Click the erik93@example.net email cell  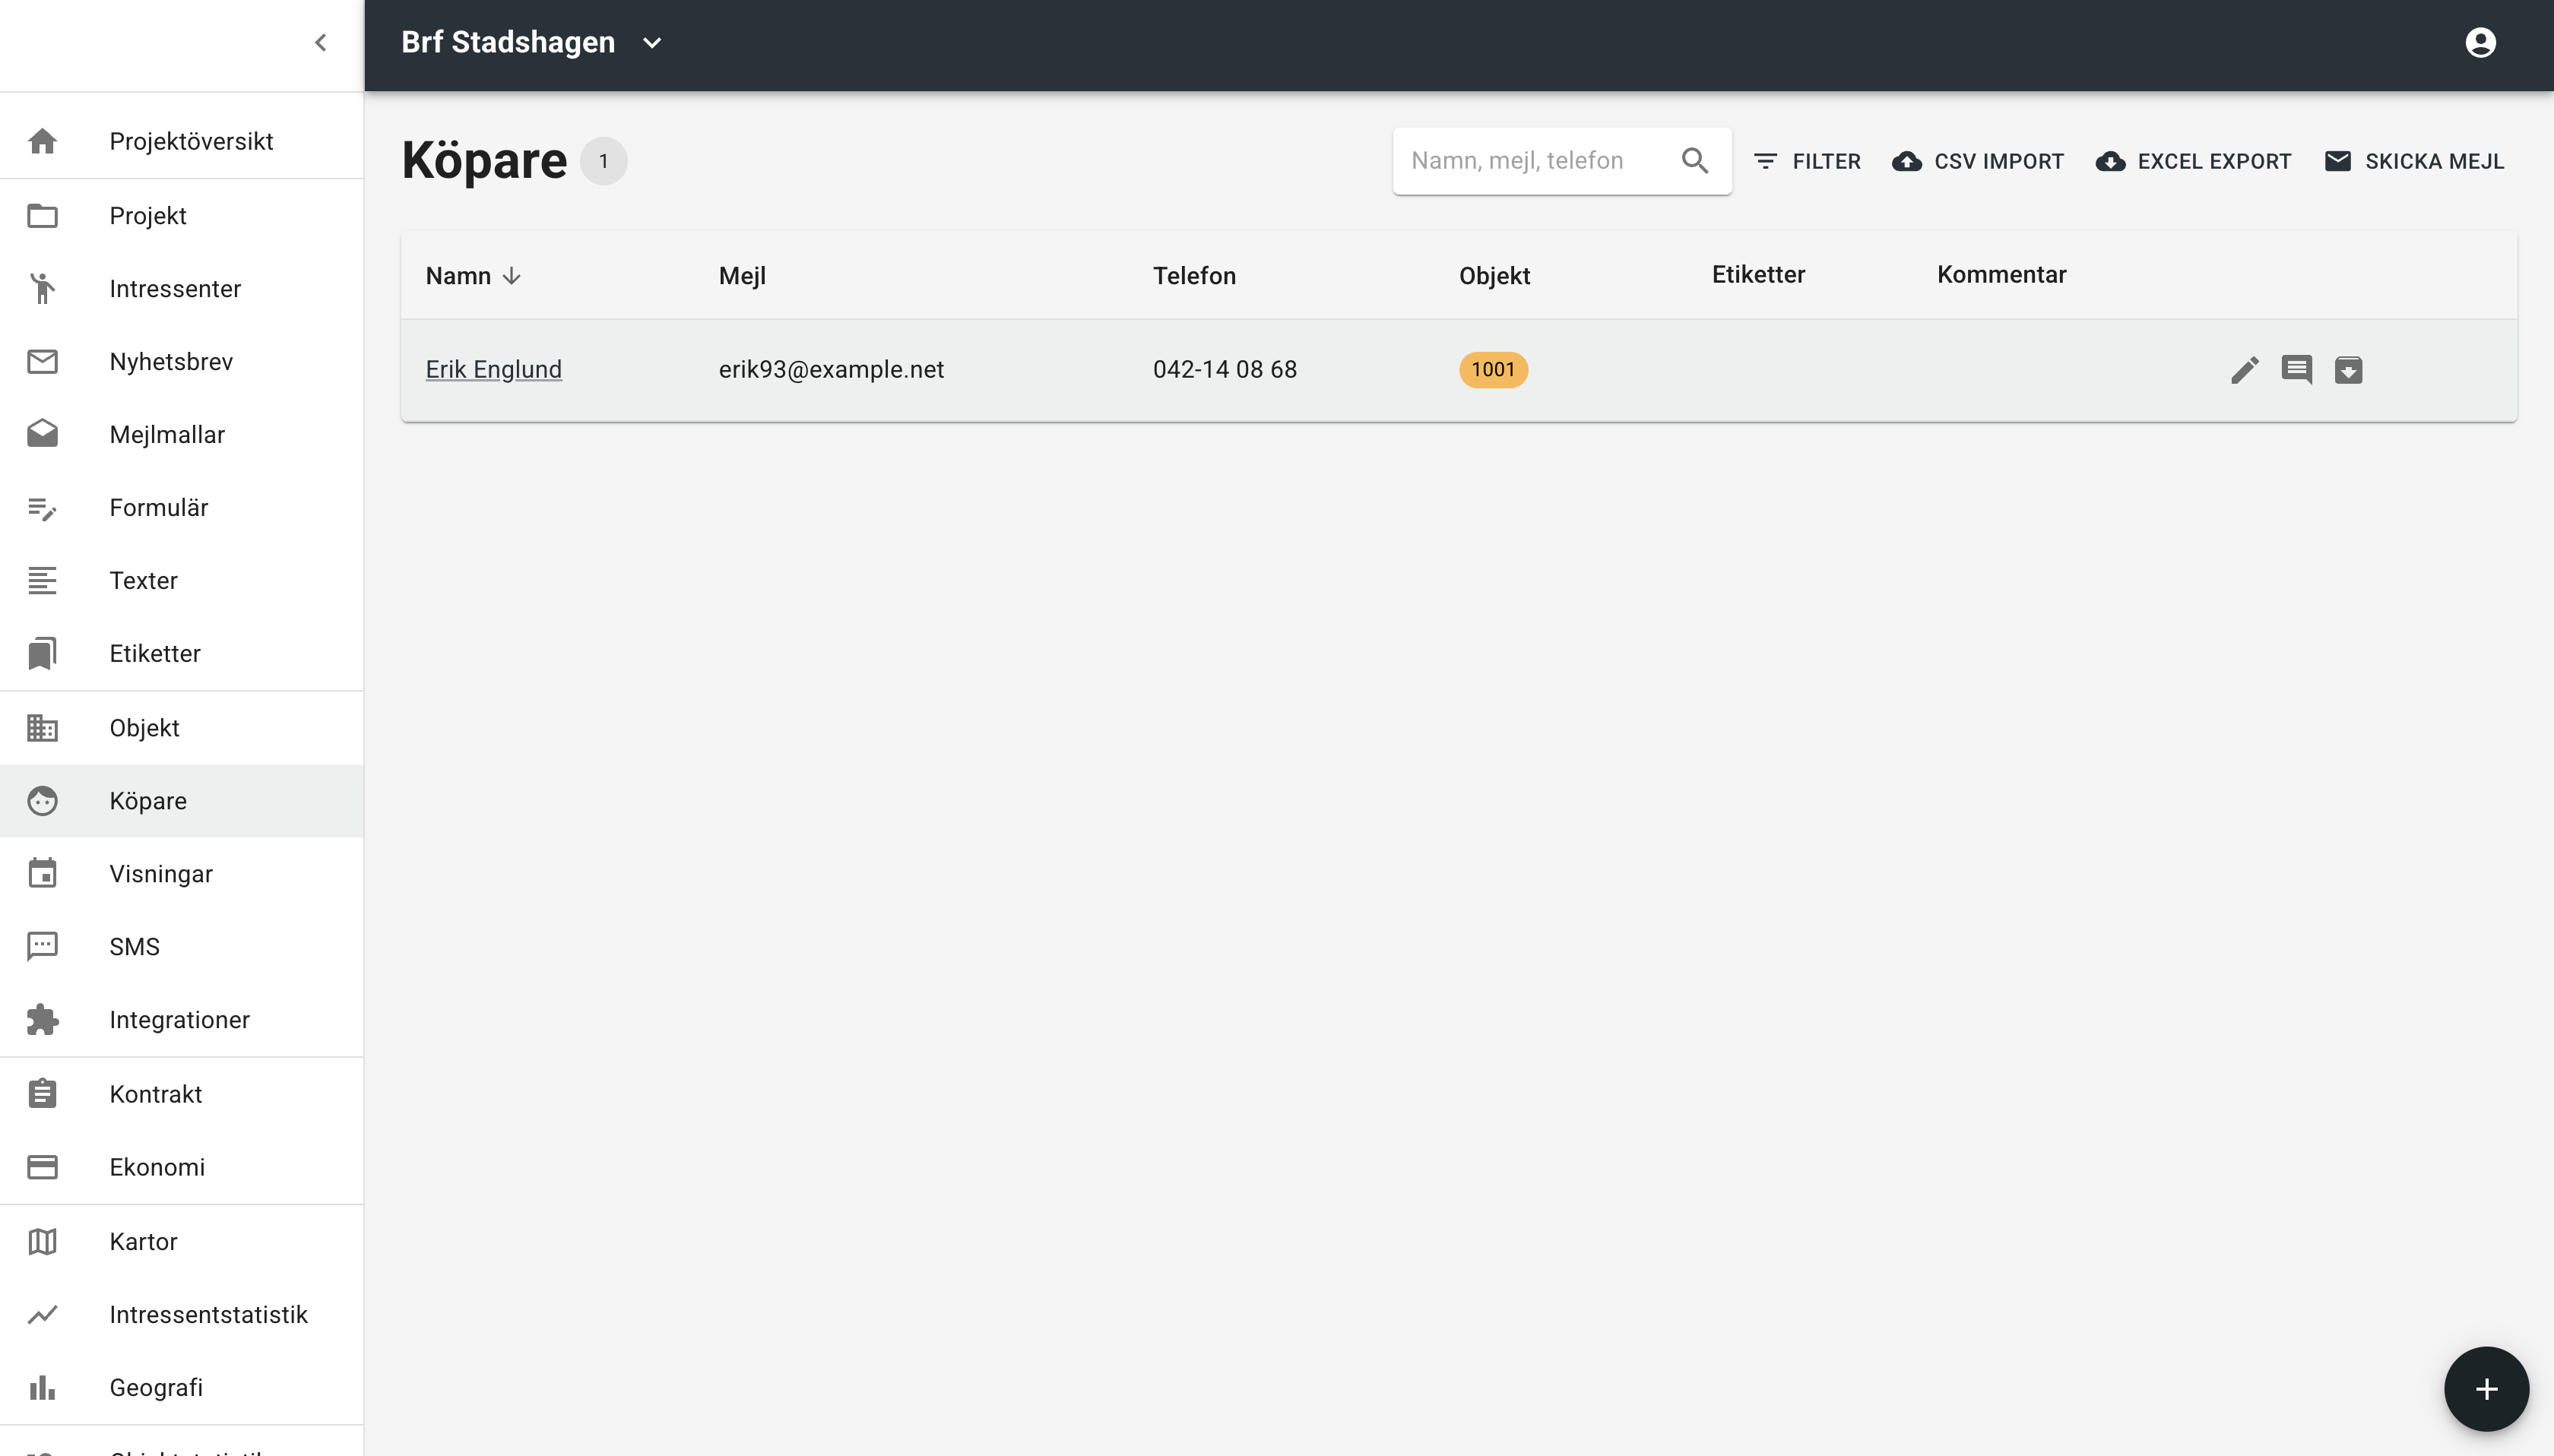pyautogui.click(x=831, y=369)
